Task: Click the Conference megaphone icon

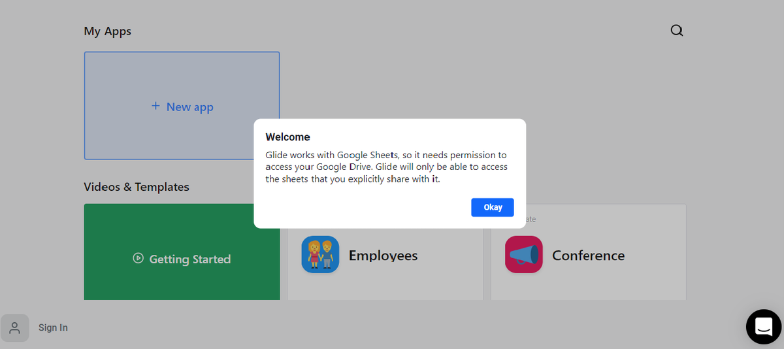Action: (524, 254)
